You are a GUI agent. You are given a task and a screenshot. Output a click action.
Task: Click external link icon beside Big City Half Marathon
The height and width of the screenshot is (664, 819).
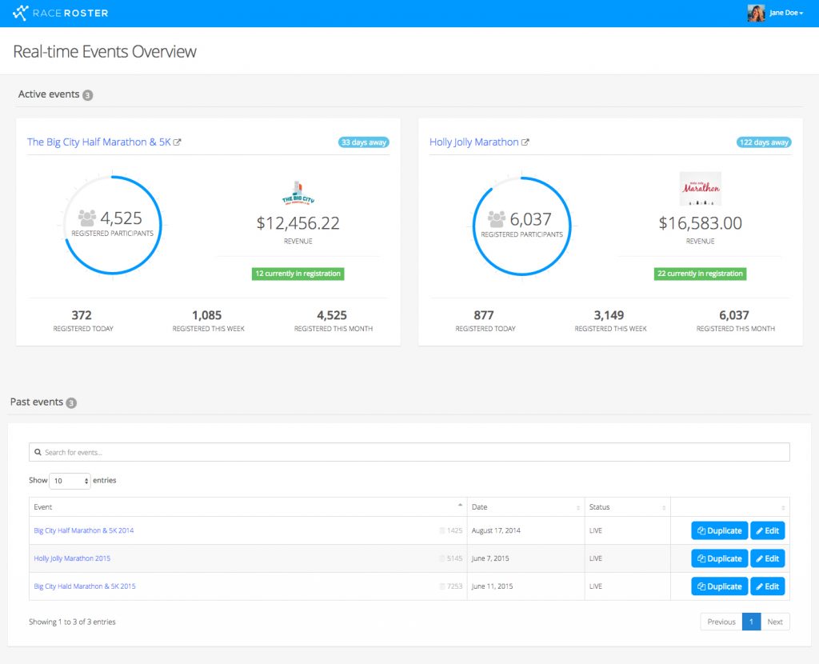coord(178,142)
